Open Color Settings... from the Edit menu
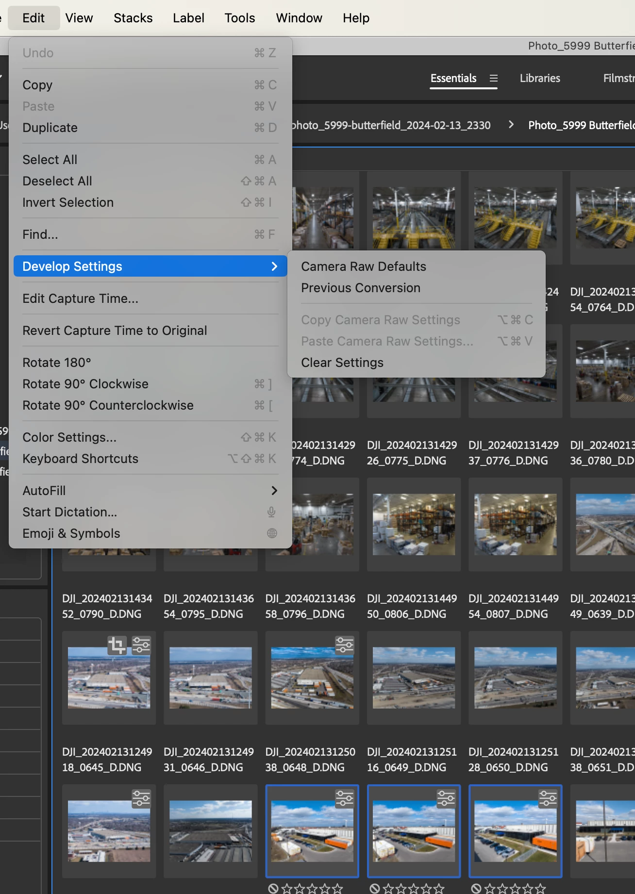Screen dimensions: 635x894 [150, 437]
